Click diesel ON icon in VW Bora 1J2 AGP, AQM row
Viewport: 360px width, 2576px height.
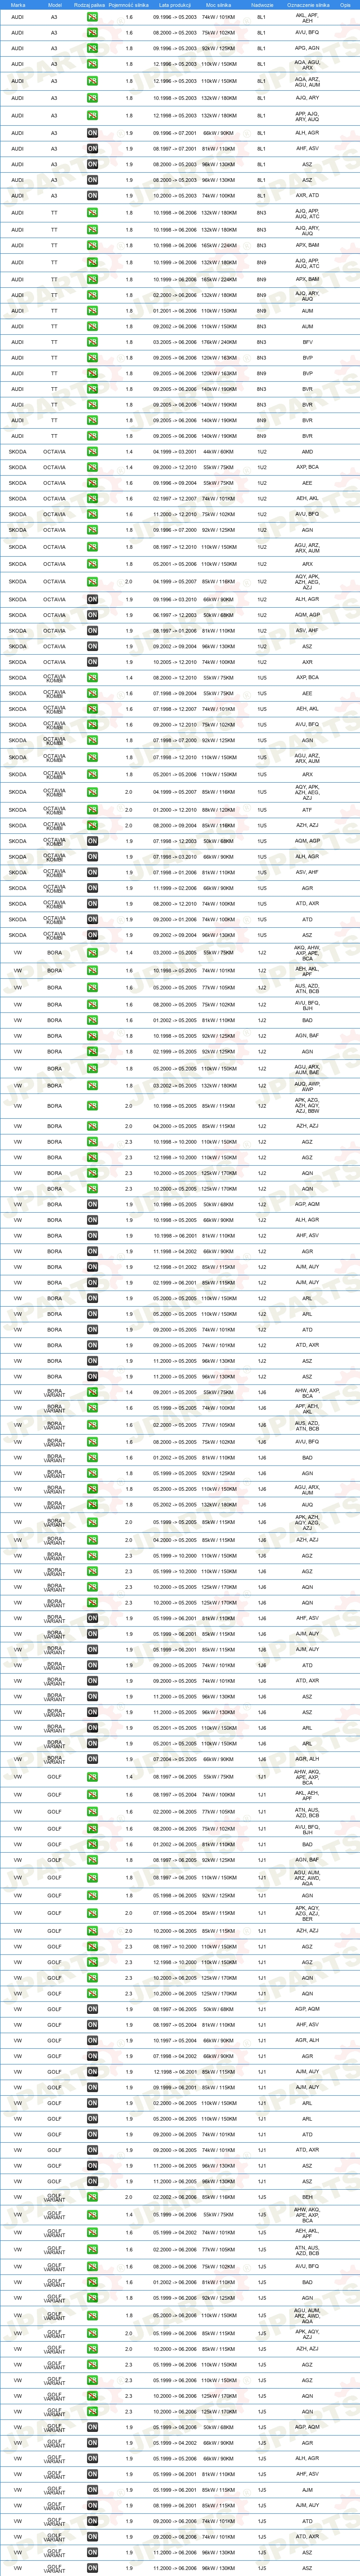(x=92, y=1204)
